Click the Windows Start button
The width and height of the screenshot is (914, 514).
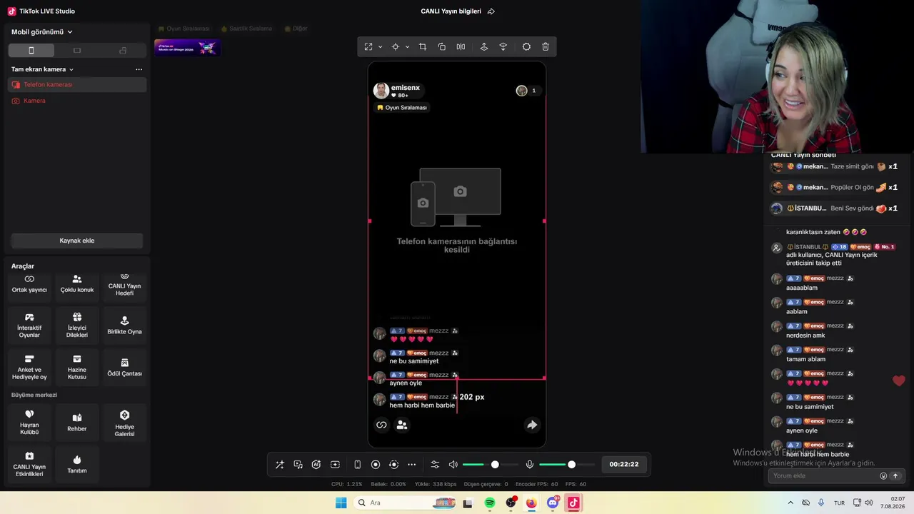coord(341,503)
